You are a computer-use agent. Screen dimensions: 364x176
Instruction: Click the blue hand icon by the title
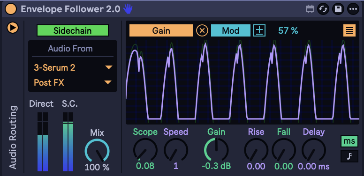tap(128, 9)
